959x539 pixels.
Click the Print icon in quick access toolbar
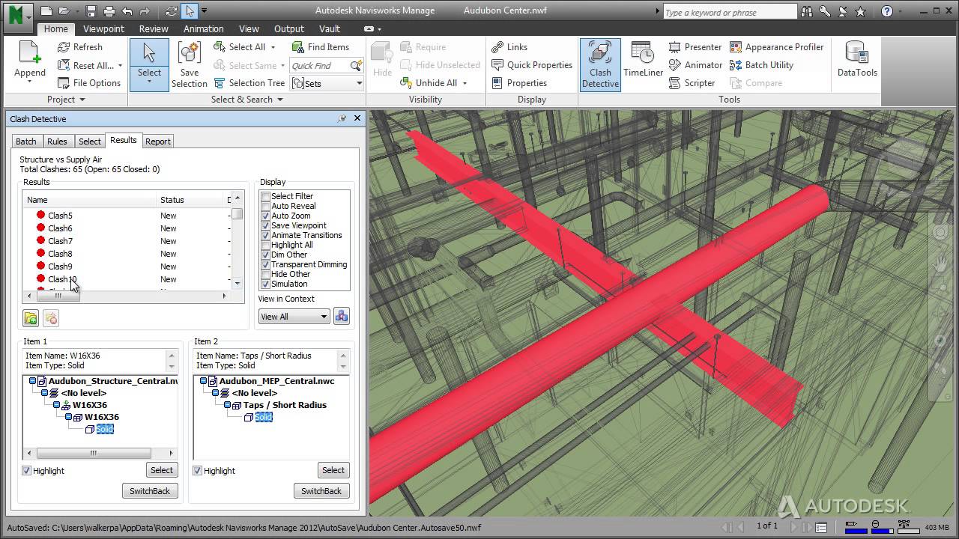[x=109, y=11]
